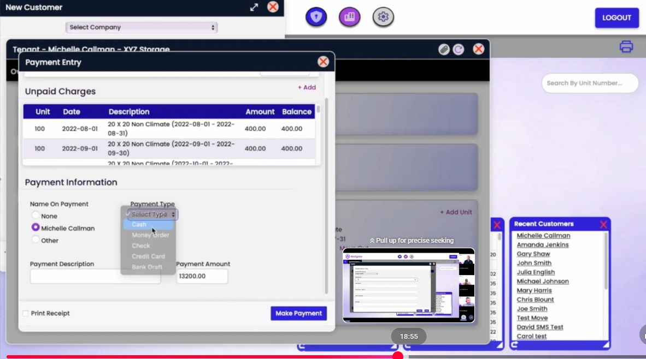Open John Smith in Recent Customers
The image size is (646, 359).
534,263
